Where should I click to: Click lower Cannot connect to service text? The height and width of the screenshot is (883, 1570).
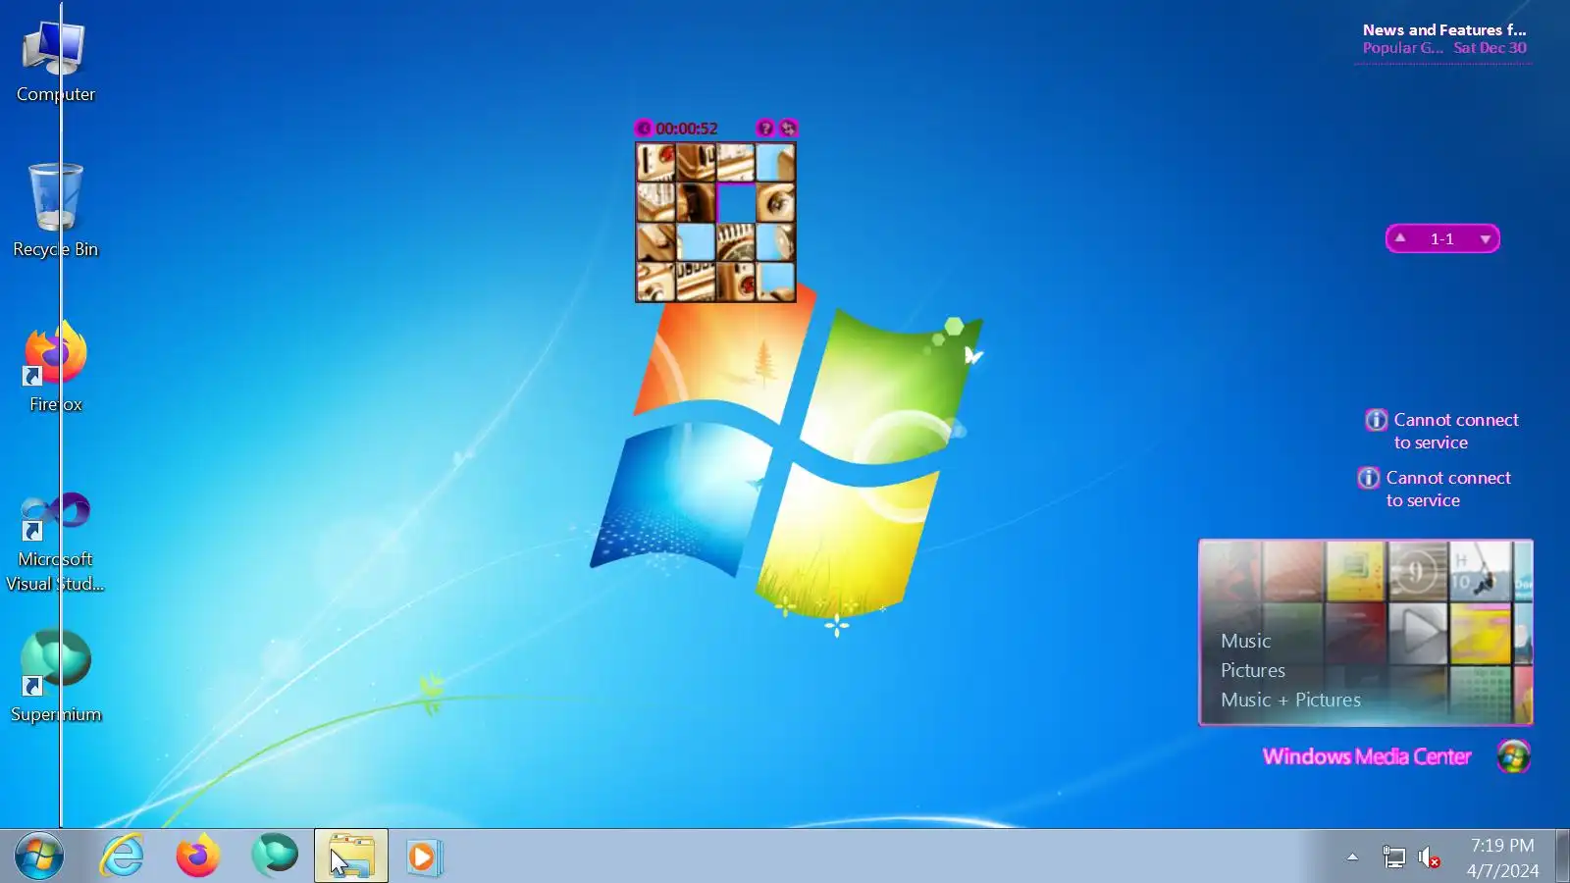tap(1448, 489)
